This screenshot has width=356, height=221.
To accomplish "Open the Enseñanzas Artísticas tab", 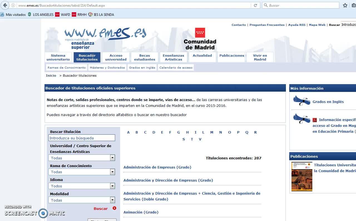I will [174, 57].
